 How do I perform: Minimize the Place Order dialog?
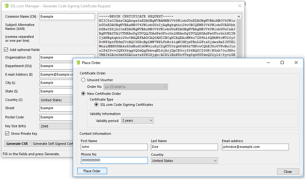tap(268, 63)
